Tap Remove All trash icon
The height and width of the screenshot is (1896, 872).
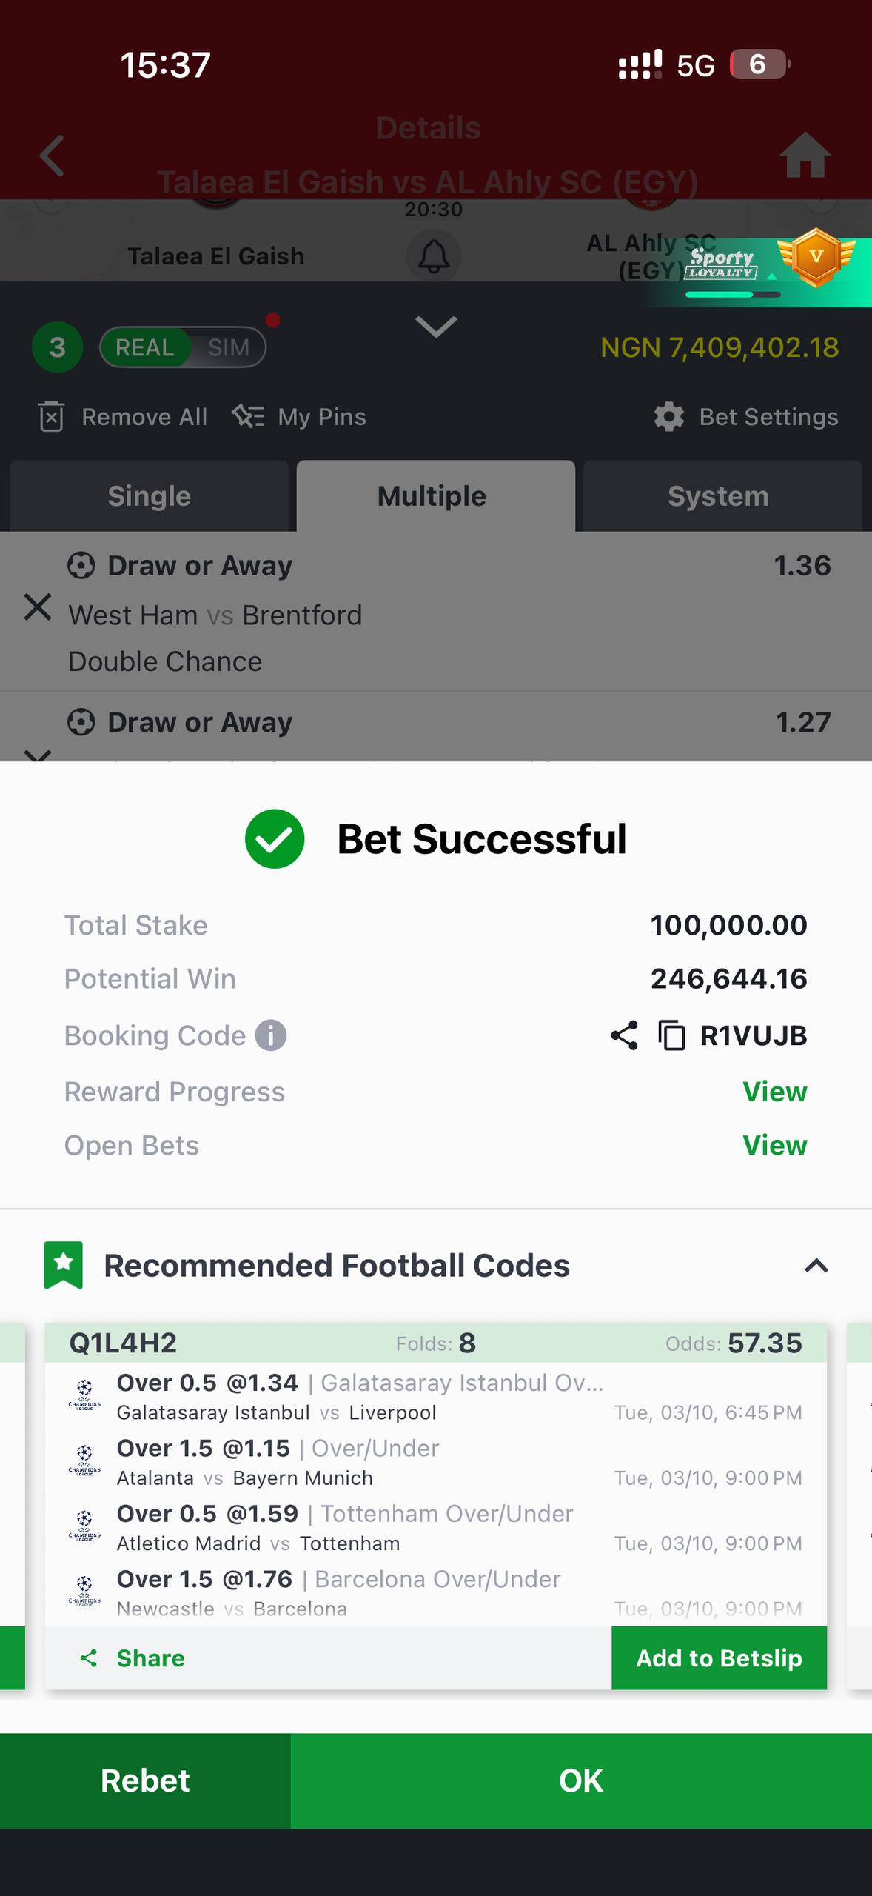51,417
